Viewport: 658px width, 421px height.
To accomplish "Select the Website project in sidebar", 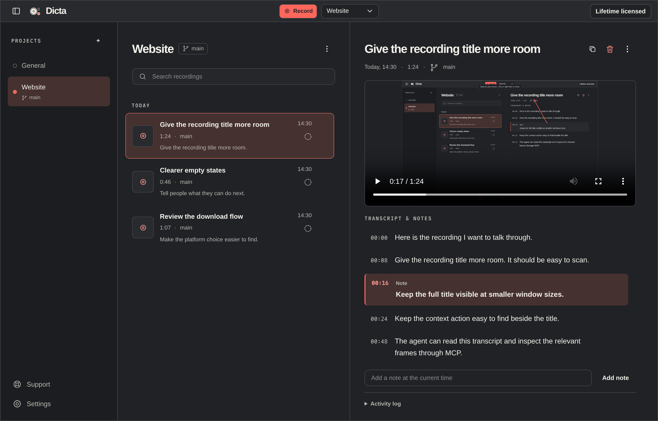I will point(59,91).
